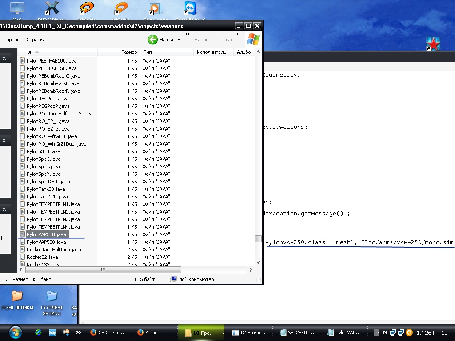Click the green Назад back arrow
This screenshot has height=341, width=455.
coord(153,40)
